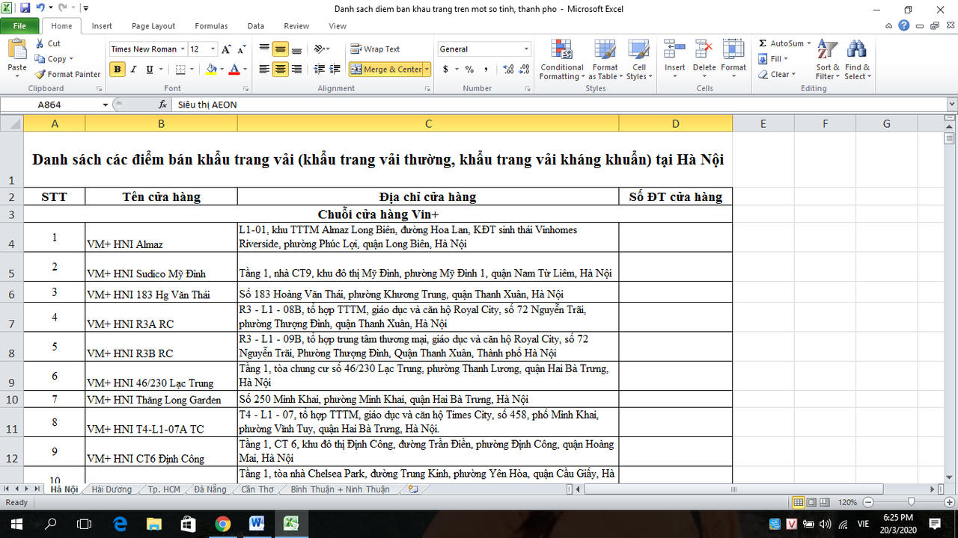Image resolution: width=958 pixels, height=538 pixels.
Task: Click the Copy icon
Action: [40, 59]
